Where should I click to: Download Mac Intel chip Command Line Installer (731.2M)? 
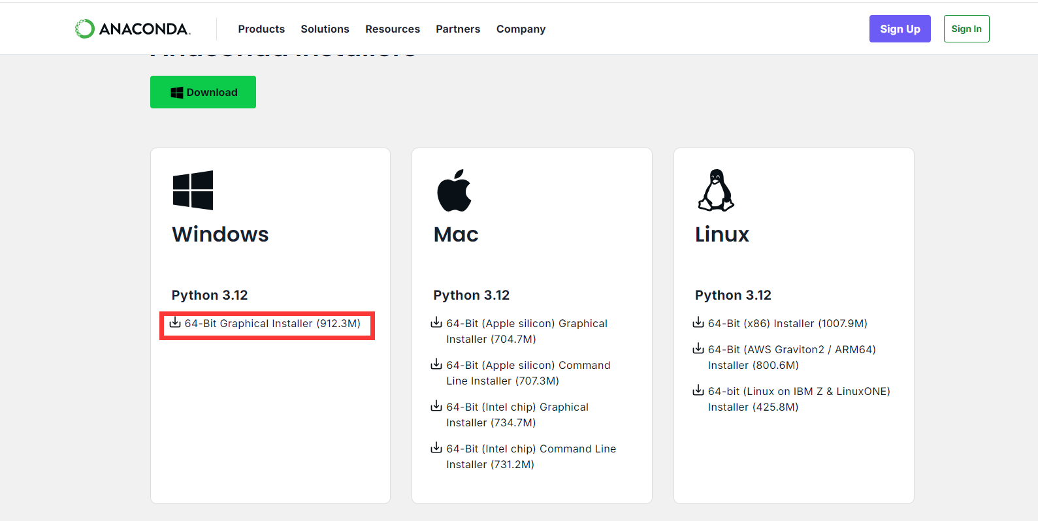(531, 456)
